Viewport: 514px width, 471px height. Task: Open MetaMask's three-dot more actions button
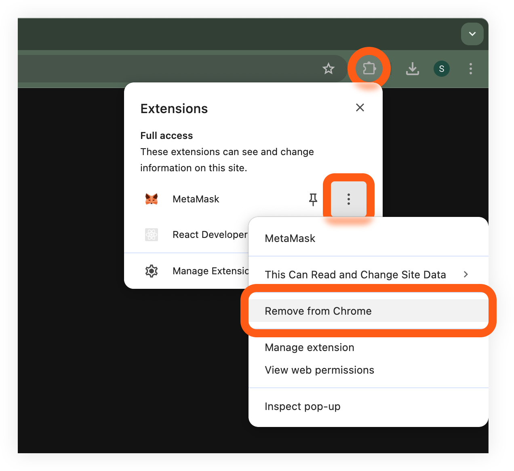[x=349, y=199]
